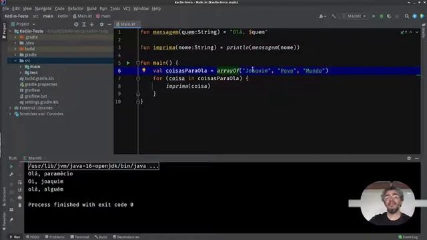Expand the .idea folder
Image resolution: width=427 pixels, height=240 pixels.
click(x=15, y=43)
